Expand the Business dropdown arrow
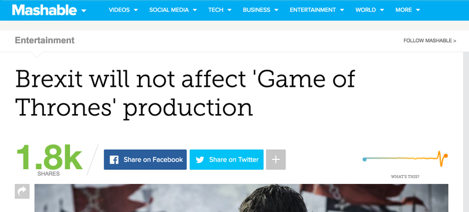This screenshot has height=212, width=469. tap(276, 10)
